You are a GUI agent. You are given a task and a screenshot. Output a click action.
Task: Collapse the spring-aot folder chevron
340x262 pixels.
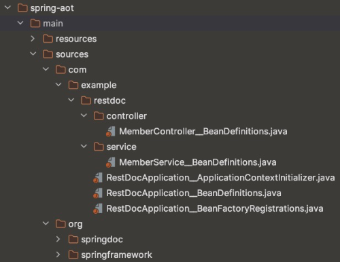tap(7, 7)
